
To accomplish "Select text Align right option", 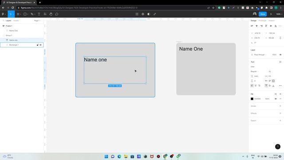I will pos(259,86).
